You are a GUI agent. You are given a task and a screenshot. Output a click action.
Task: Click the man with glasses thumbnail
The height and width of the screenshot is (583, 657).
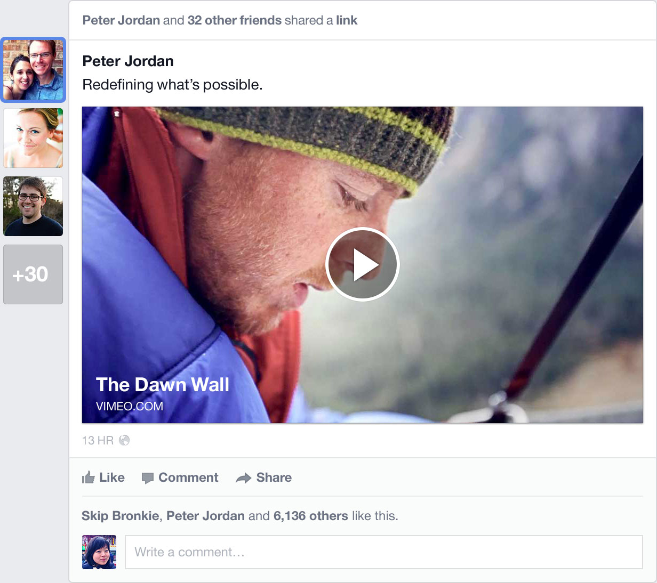(33, 206)
